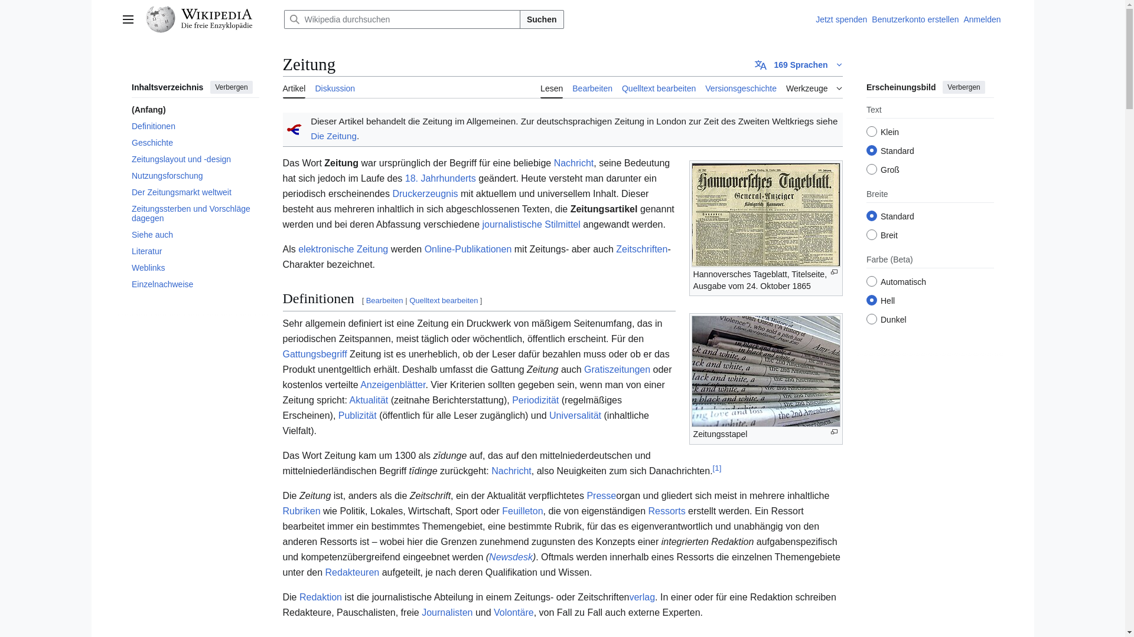Select Automatisch color mode

tap(872, 281)
